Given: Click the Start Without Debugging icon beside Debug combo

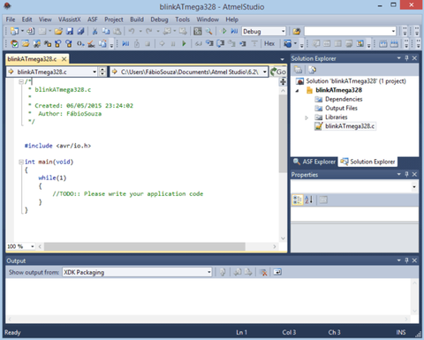Looking at the screenshot, I should (x=223, y=31).
